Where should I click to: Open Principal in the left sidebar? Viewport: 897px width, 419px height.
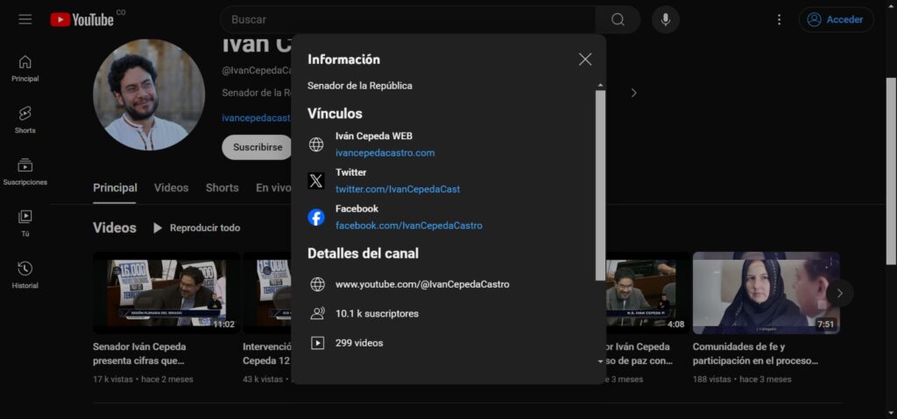(x=25, y=68)
